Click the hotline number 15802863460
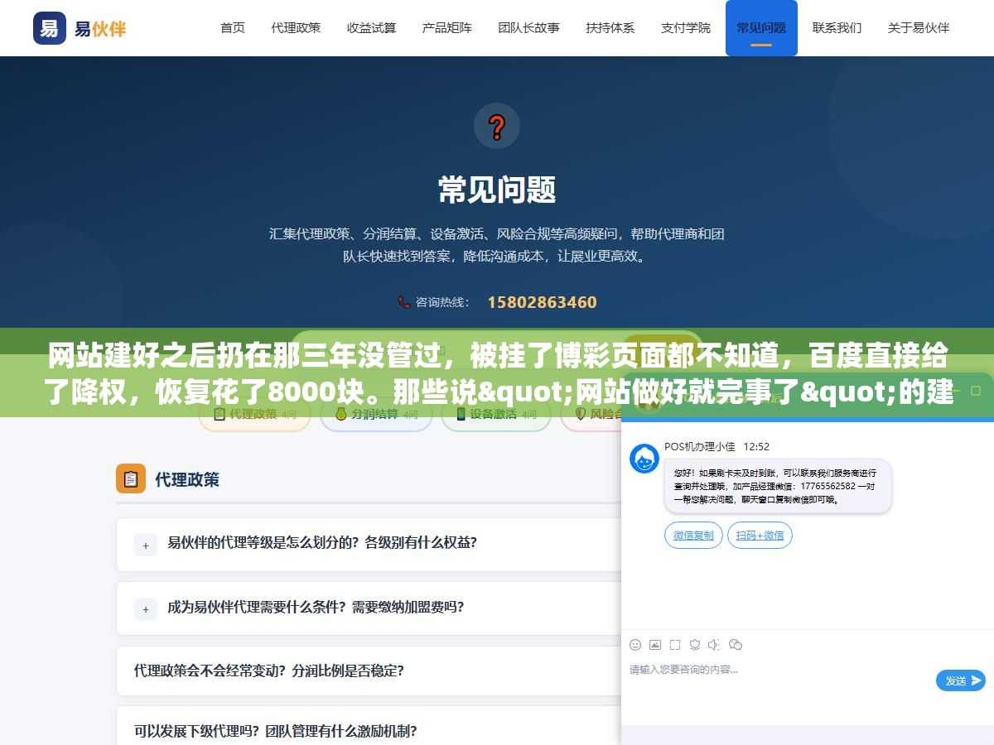Viewport: 994px width, 745px height. click(542, 302)
